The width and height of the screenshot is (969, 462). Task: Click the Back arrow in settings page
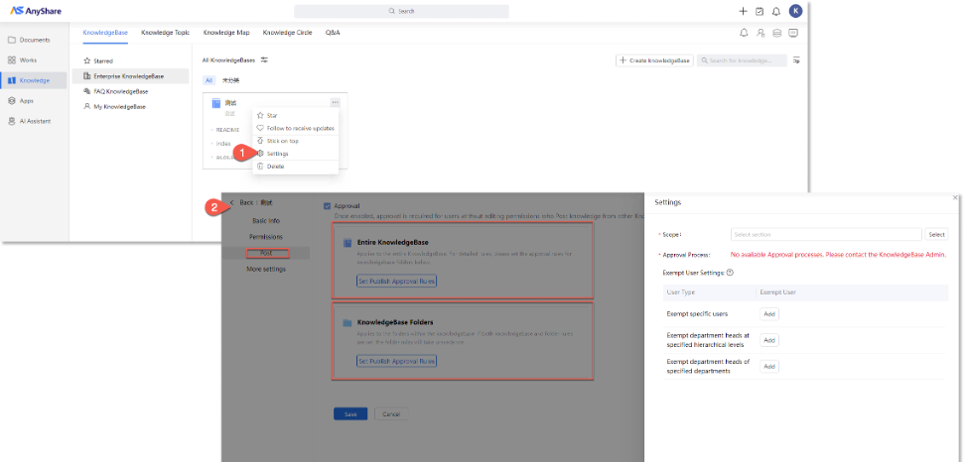tap(231, 202)
